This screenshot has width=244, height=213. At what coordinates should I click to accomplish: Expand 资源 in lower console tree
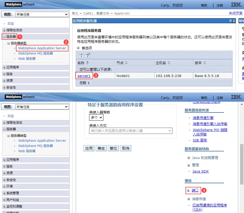click(x=4, y=173)
